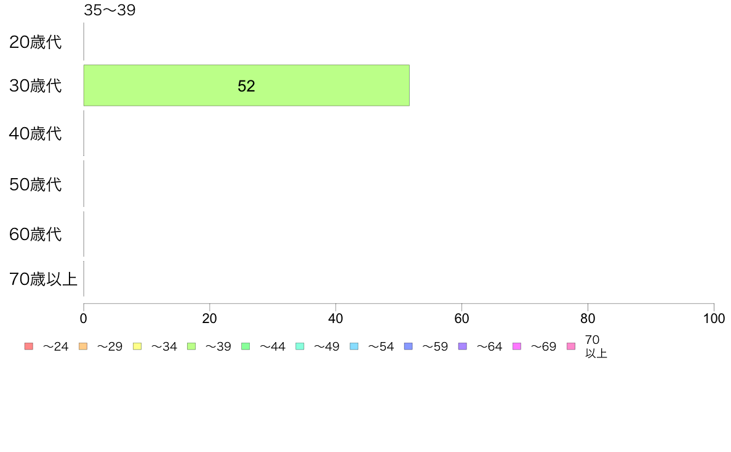731x452 pixels.
Task: Click the 100 tick on x-axis
Action: pos(714,318)
